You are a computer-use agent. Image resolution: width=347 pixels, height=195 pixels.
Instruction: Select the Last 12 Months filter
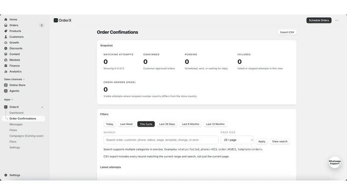click(215, 124)
